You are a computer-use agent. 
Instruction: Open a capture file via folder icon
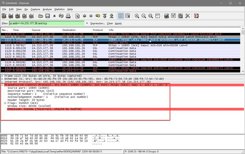(x=41, y=16)
